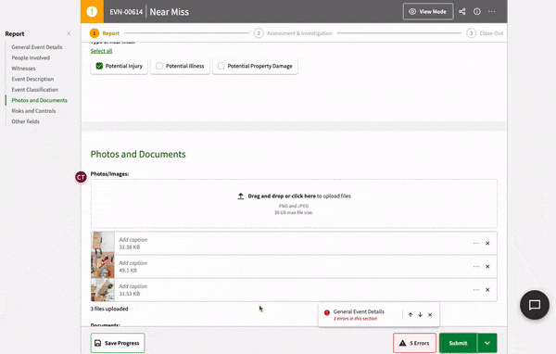The image size is (556, 354).
Task: Open People Involved section
Action: [x=31, y=57]
